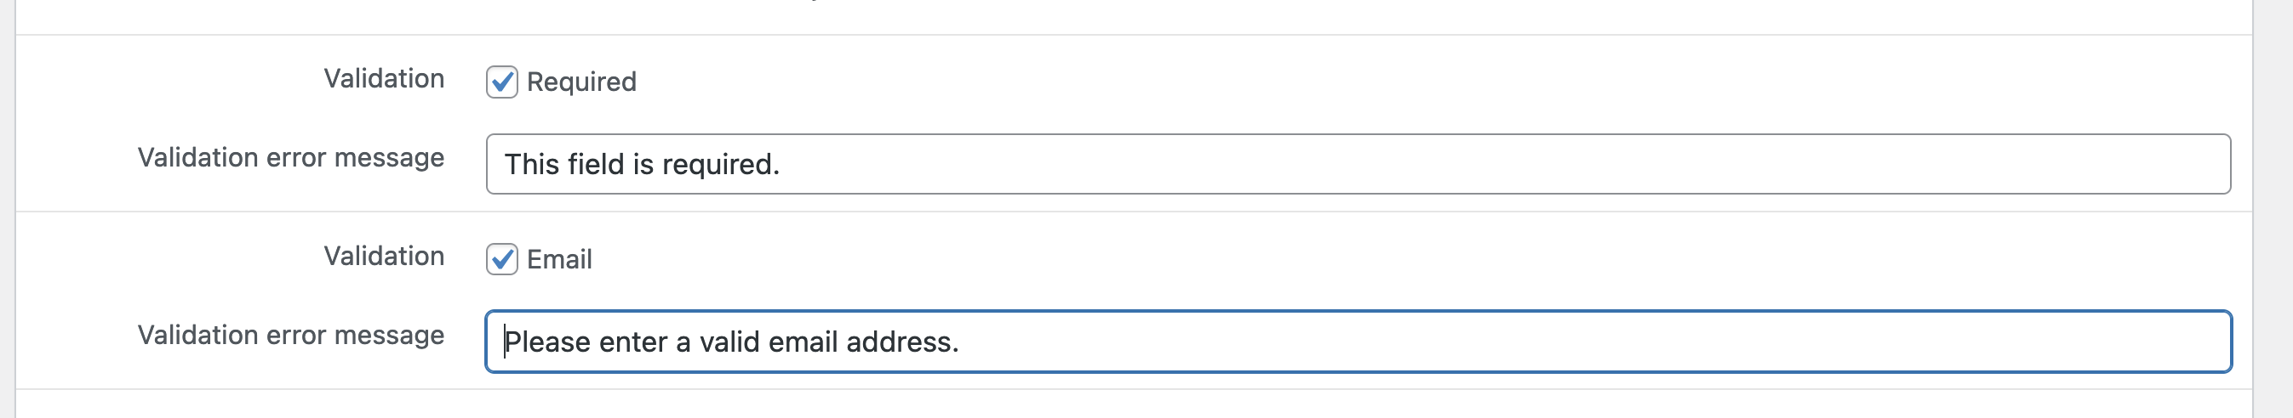
Task: Uncheck the Required validation checkbox
Action: 502,82
